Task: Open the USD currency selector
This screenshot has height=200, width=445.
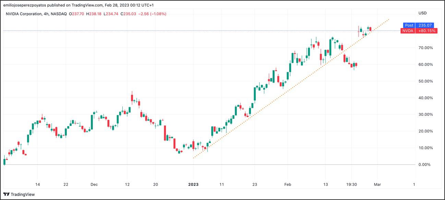Action: 422,13
